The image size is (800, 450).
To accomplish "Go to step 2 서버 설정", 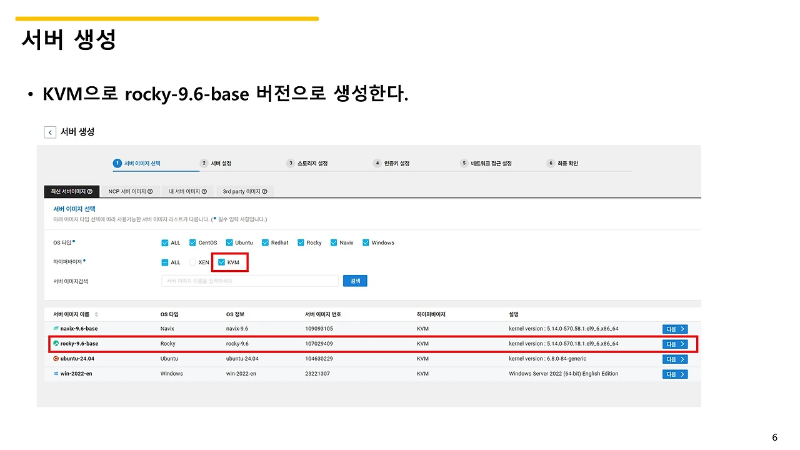I will point(216,163).
